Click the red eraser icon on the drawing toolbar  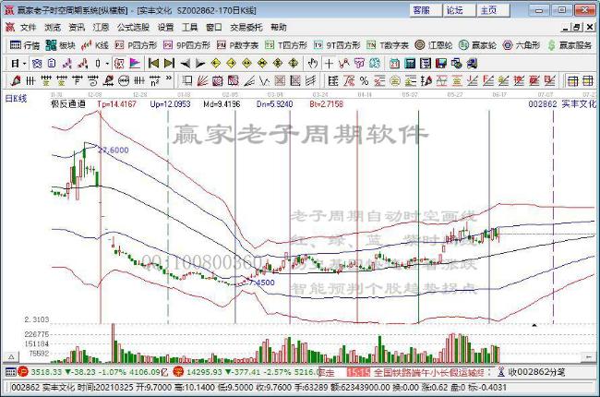tap(16, 80)
